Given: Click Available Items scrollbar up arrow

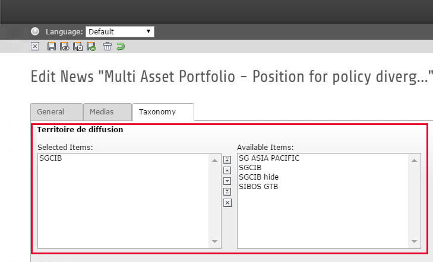Looking at the screenshot, I should click(414, 160).
